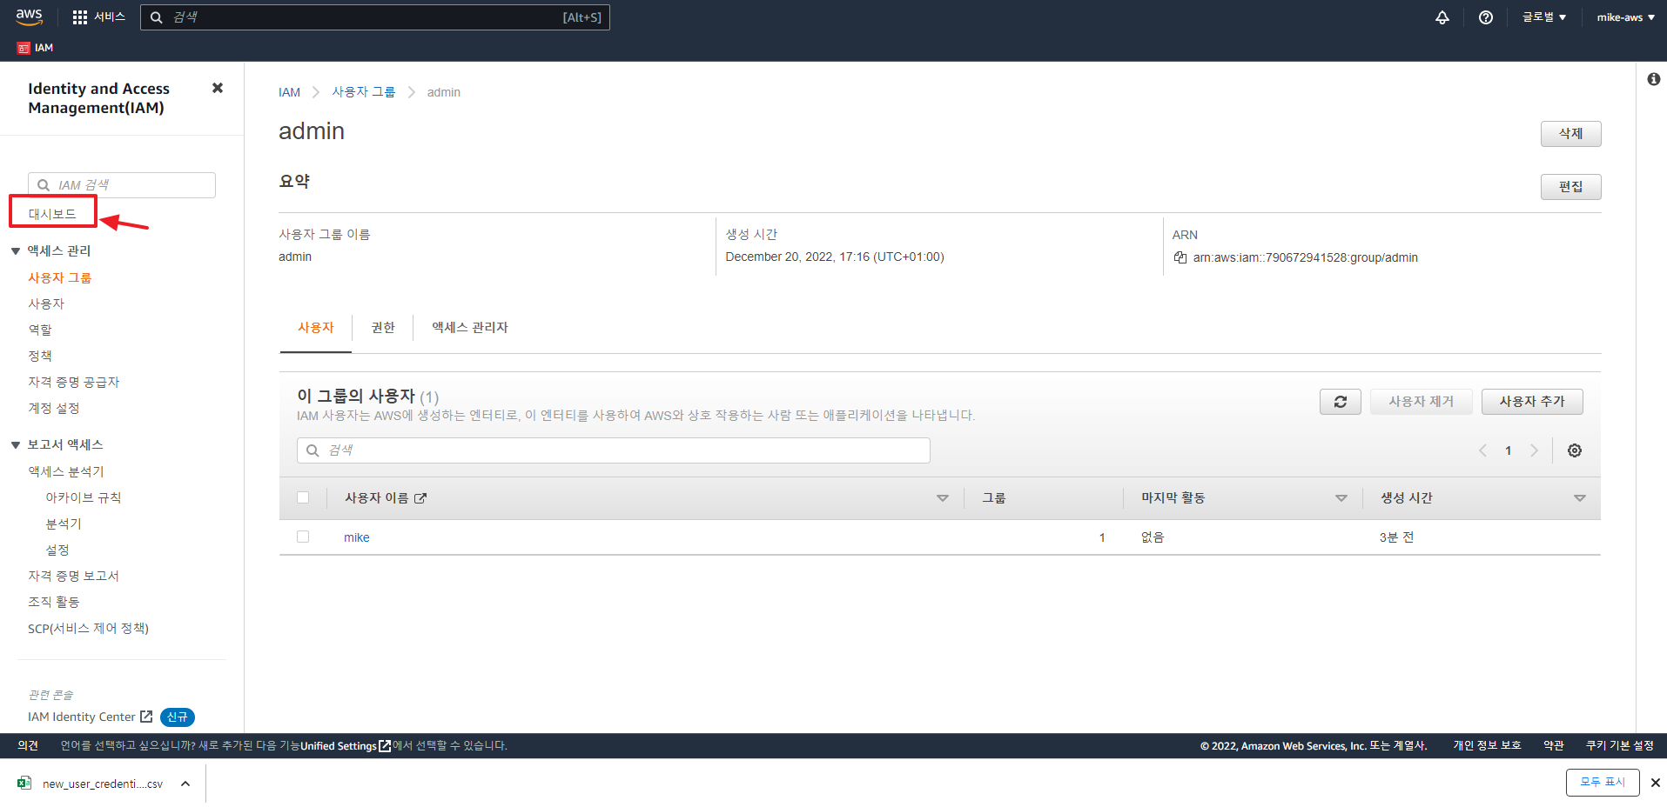Go to the previous page of users
This screenshot has height=807, width=1667.
1482,450
